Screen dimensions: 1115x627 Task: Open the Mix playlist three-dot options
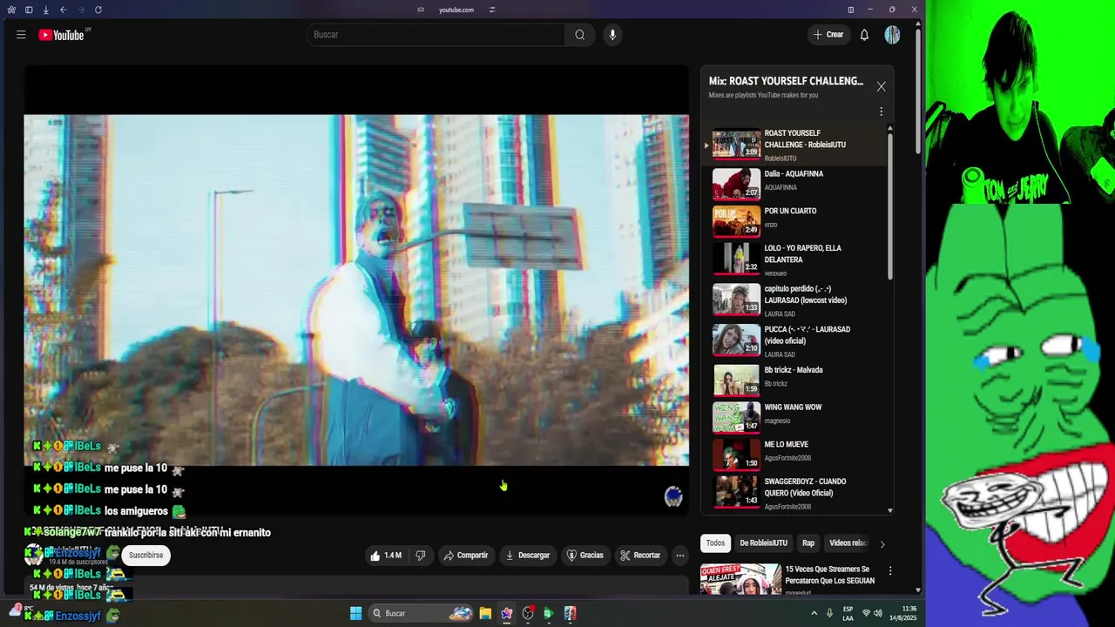click(x=881, y=111)
